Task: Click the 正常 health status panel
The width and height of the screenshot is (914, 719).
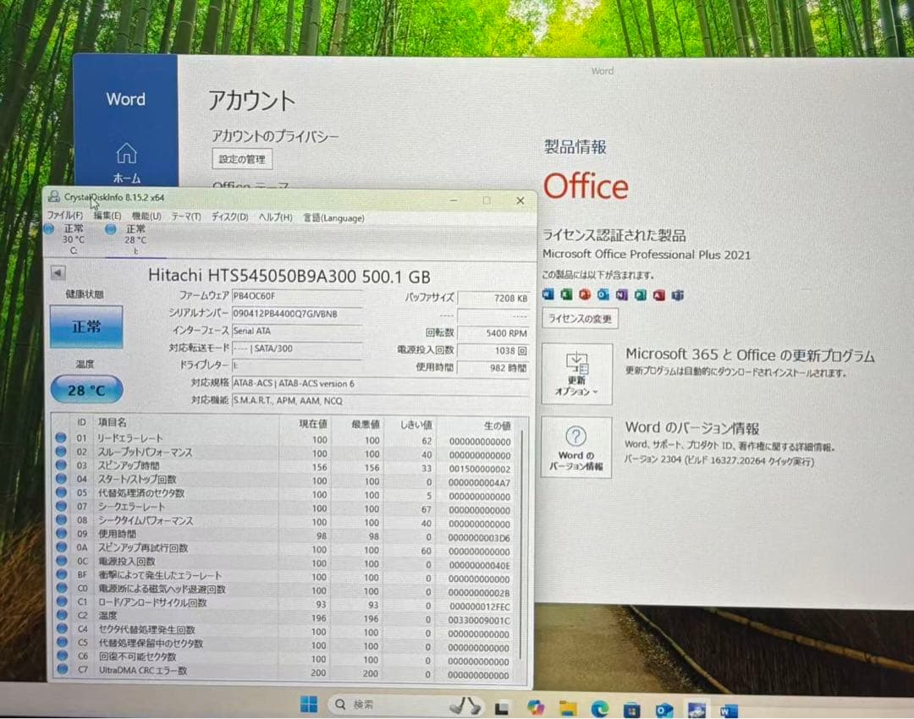Action: [x=85, y=327]
